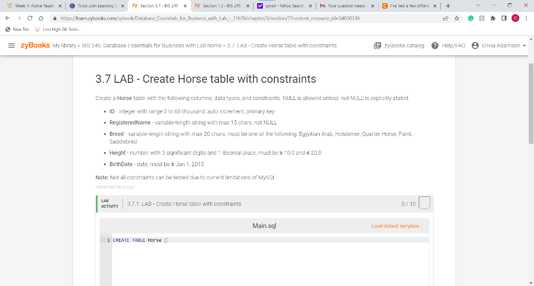534x286 pixels.
Task: Click Load default template link
Action: (x=397, y=226)
